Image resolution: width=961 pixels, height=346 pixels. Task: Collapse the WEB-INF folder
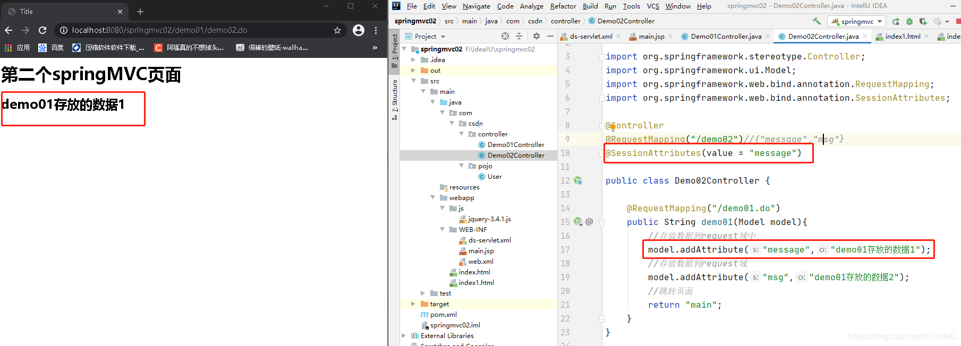click(442, 229)
